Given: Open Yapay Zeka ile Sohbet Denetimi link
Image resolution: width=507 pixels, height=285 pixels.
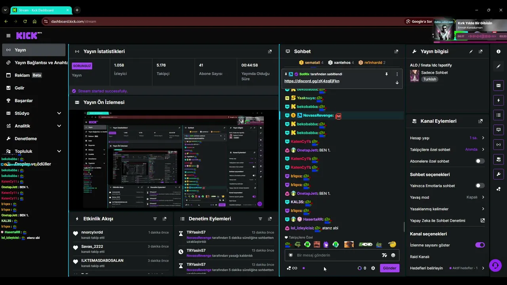Looking at the screenshot, I should tap(447, 220).
